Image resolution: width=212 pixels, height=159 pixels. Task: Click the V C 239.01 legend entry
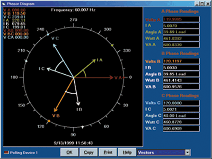pos(14,17)
